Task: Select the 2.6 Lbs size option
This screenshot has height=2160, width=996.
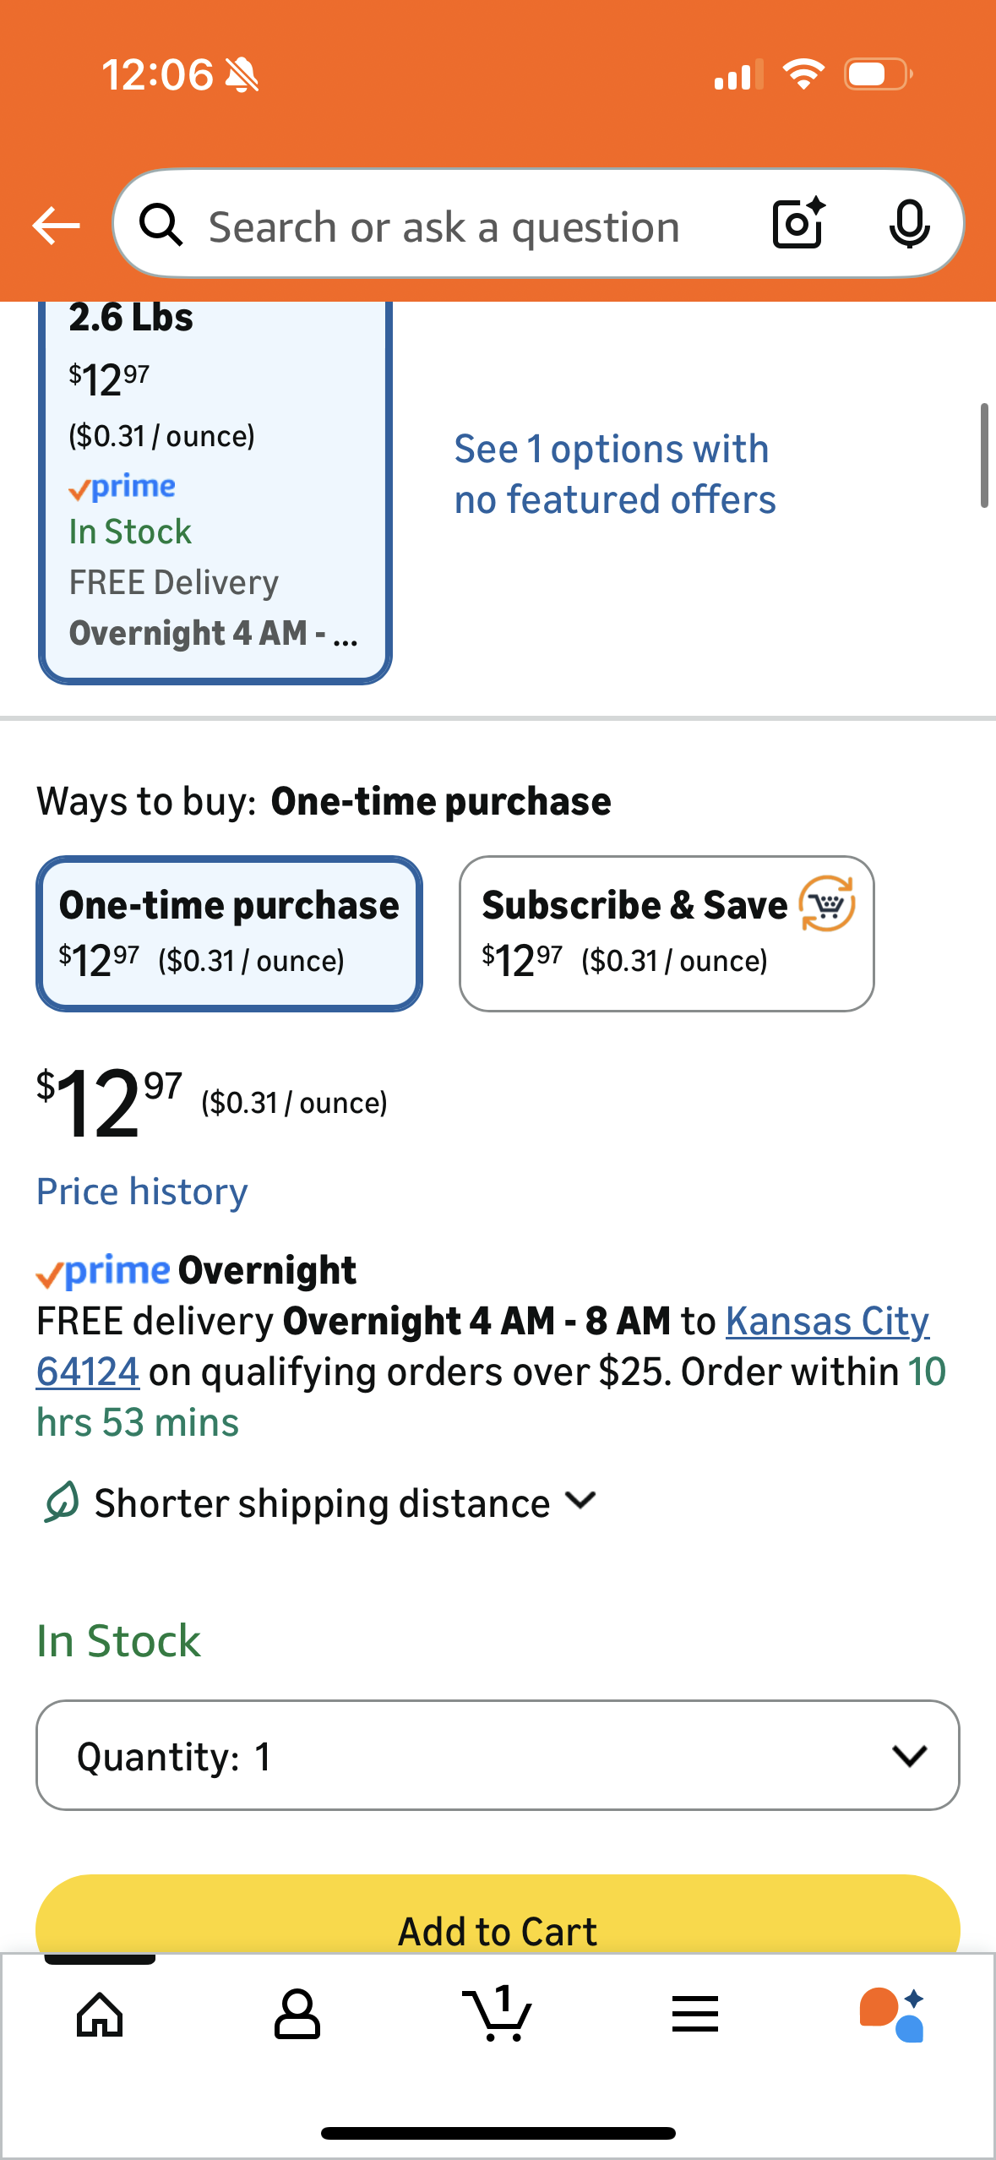Action: [x=215, y=490]
